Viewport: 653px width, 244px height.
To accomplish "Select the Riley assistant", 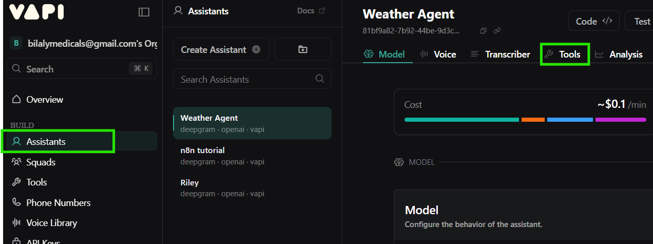I will 252,187.
